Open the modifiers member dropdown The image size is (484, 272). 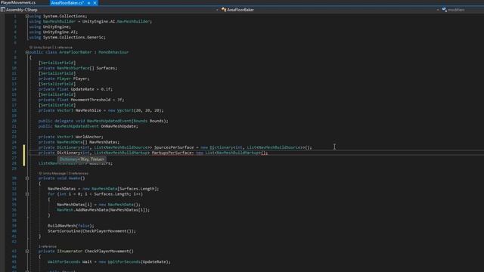(x=456, y=10)
